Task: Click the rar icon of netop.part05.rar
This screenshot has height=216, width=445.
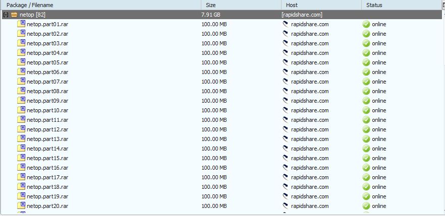Action: (x=21, y=62)
